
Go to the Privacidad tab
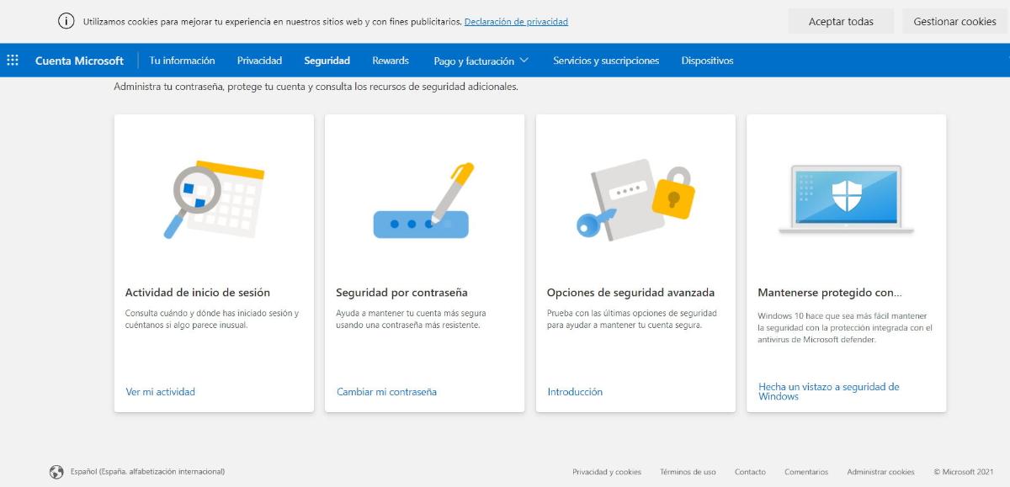pyautogui.click(x=259, y=61)
